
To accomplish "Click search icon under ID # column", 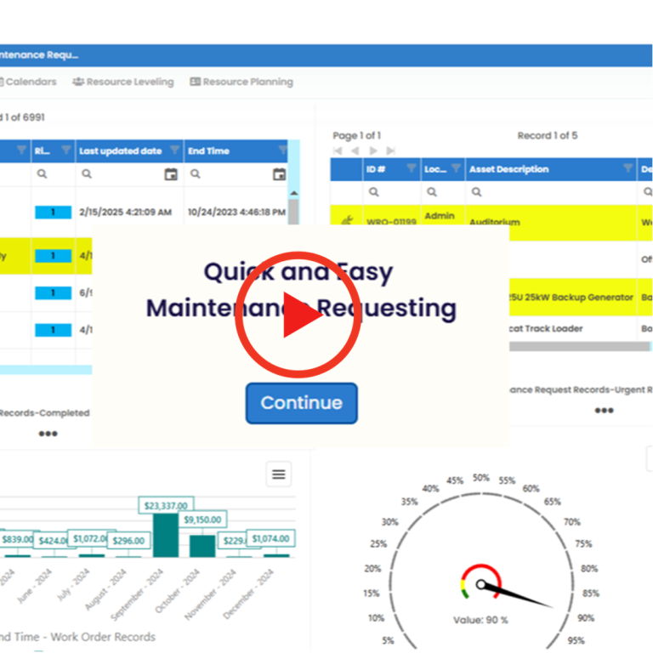I will (372, 192).
